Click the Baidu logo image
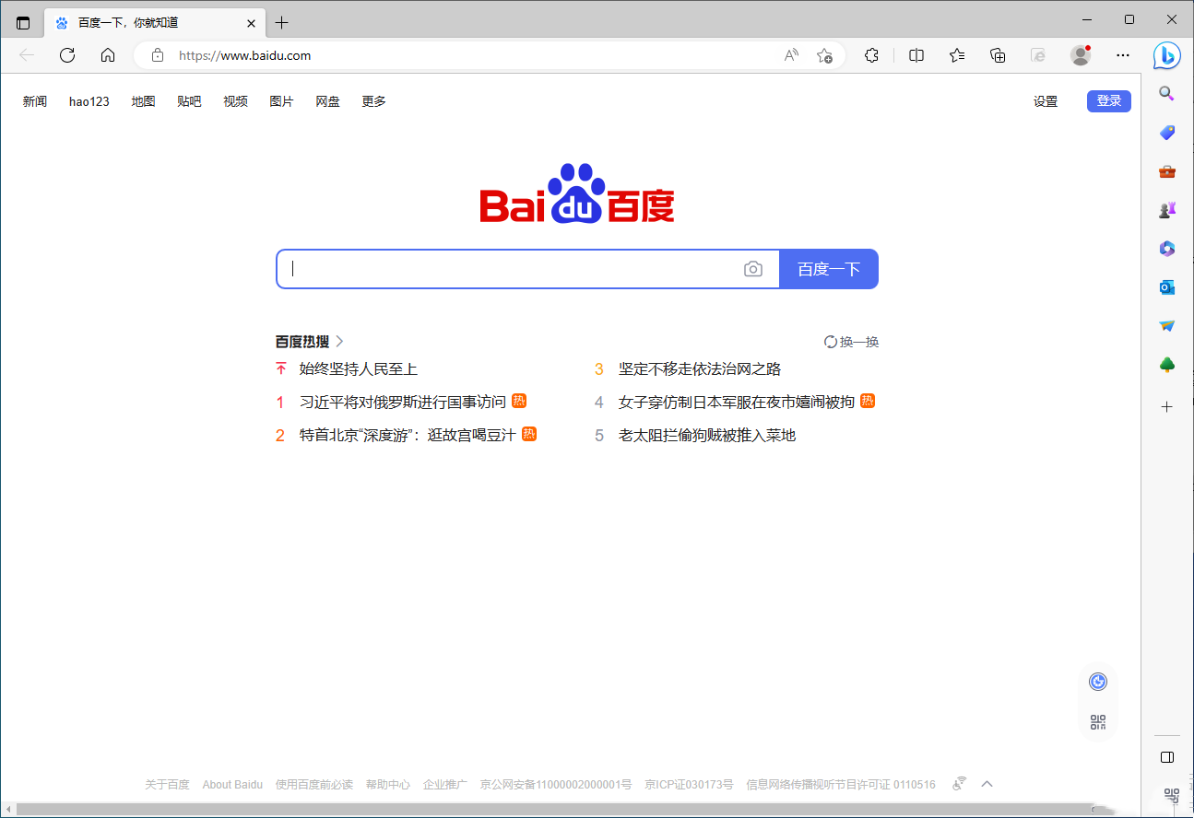 [x=577, y=193]
